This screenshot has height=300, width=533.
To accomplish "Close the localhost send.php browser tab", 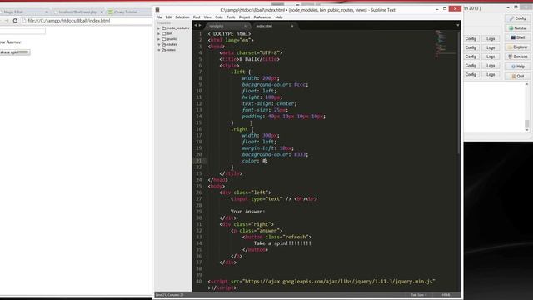I will click(102, 12).
